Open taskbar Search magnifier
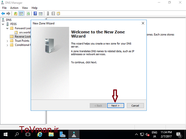Screen dimensions: 186x139 click(17, 134)
